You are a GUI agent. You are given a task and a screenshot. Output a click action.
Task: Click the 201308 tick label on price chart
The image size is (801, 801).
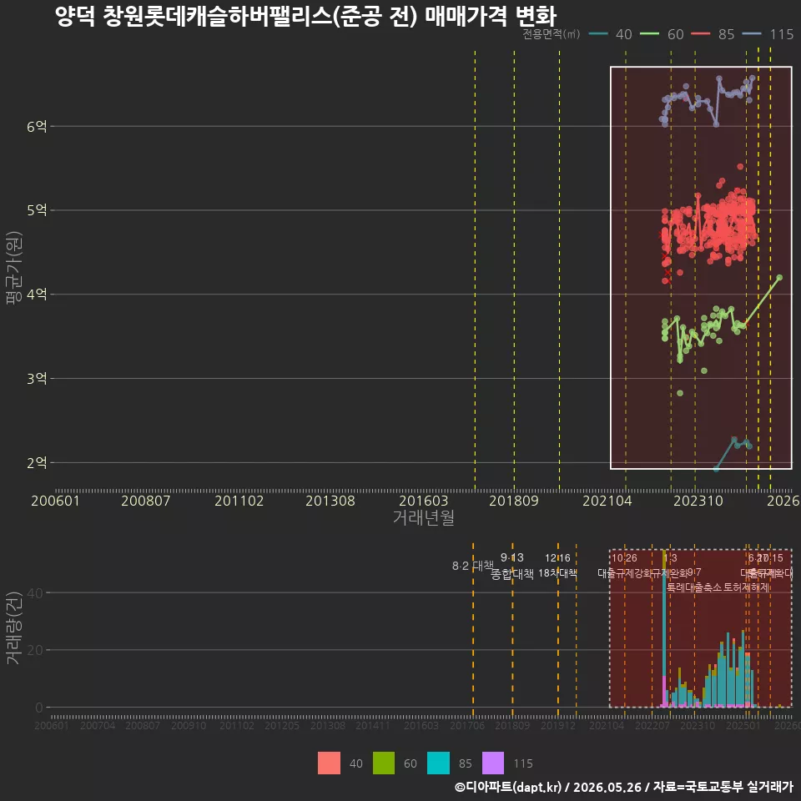[330, 501]
